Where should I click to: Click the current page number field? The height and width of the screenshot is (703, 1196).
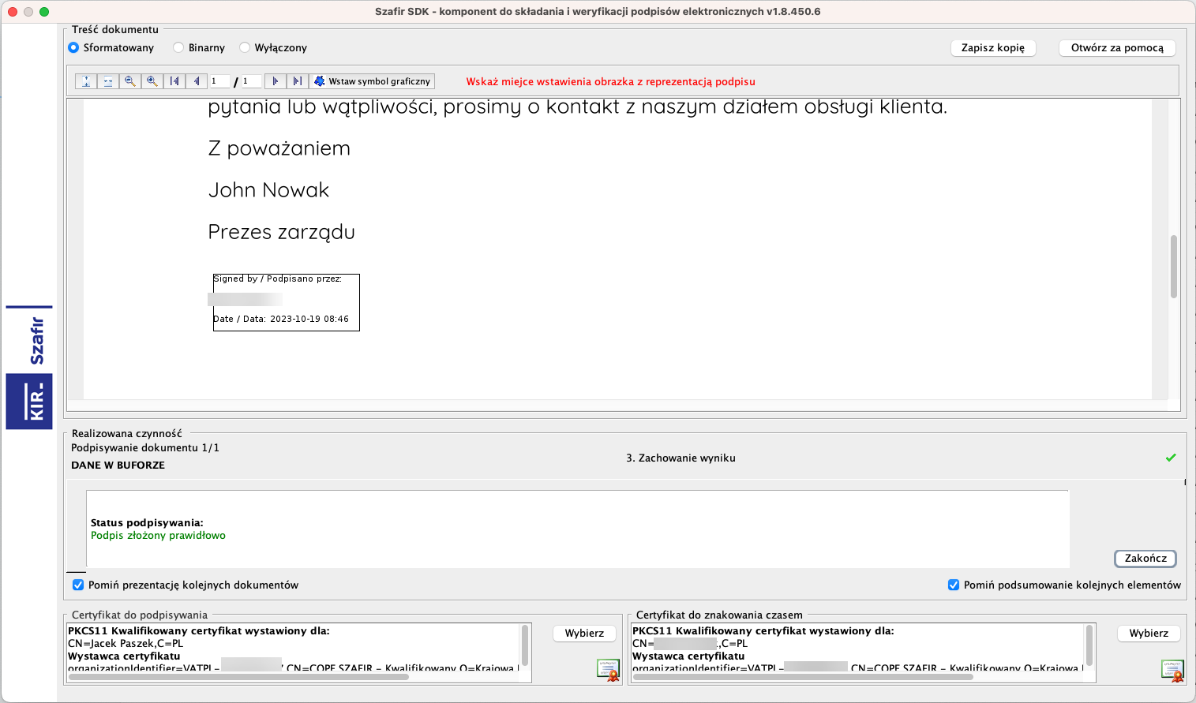[x=219, y=81]
